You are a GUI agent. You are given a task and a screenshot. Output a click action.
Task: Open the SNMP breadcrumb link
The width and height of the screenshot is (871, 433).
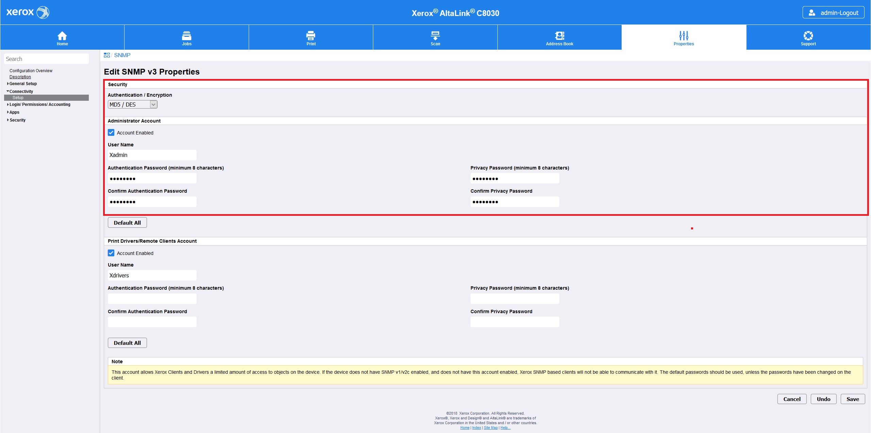coord(122,55)
